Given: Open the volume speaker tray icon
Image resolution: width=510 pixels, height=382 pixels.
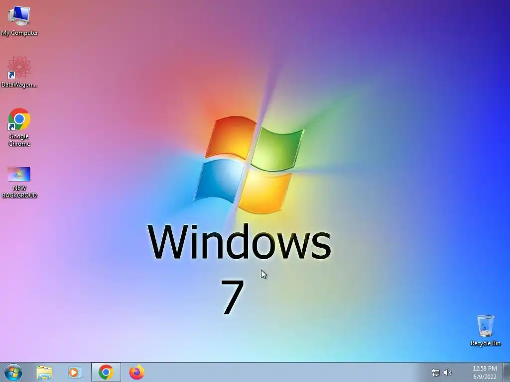Looking at the screenshot, I should [x=448, y=373].
